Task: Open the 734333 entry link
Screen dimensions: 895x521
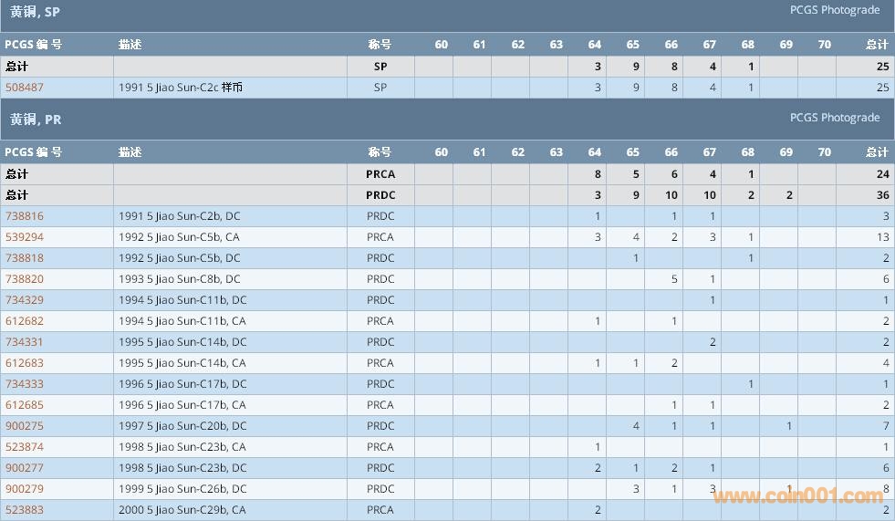Action: (25, 384)
